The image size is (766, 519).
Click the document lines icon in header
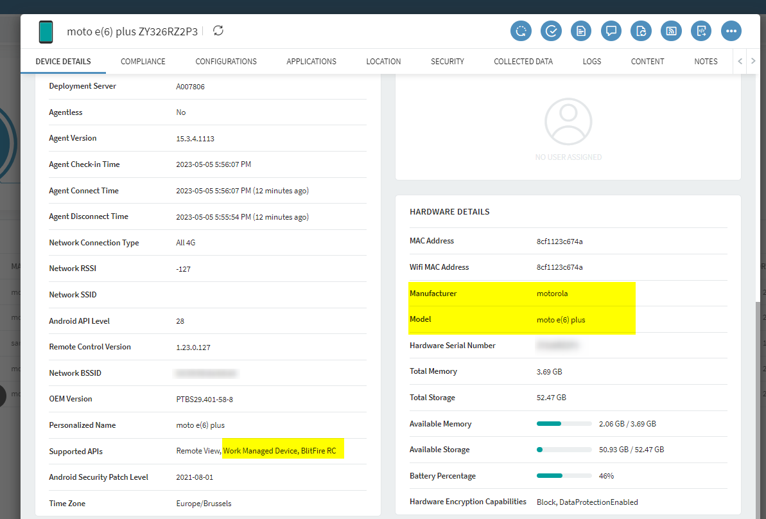point(581,31)
